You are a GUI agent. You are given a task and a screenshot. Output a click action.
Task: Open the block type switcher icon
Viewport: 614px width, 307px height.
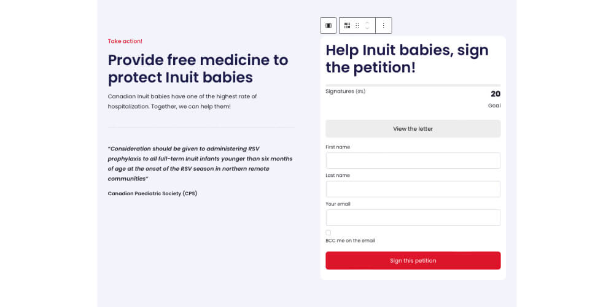pos(347,25)
